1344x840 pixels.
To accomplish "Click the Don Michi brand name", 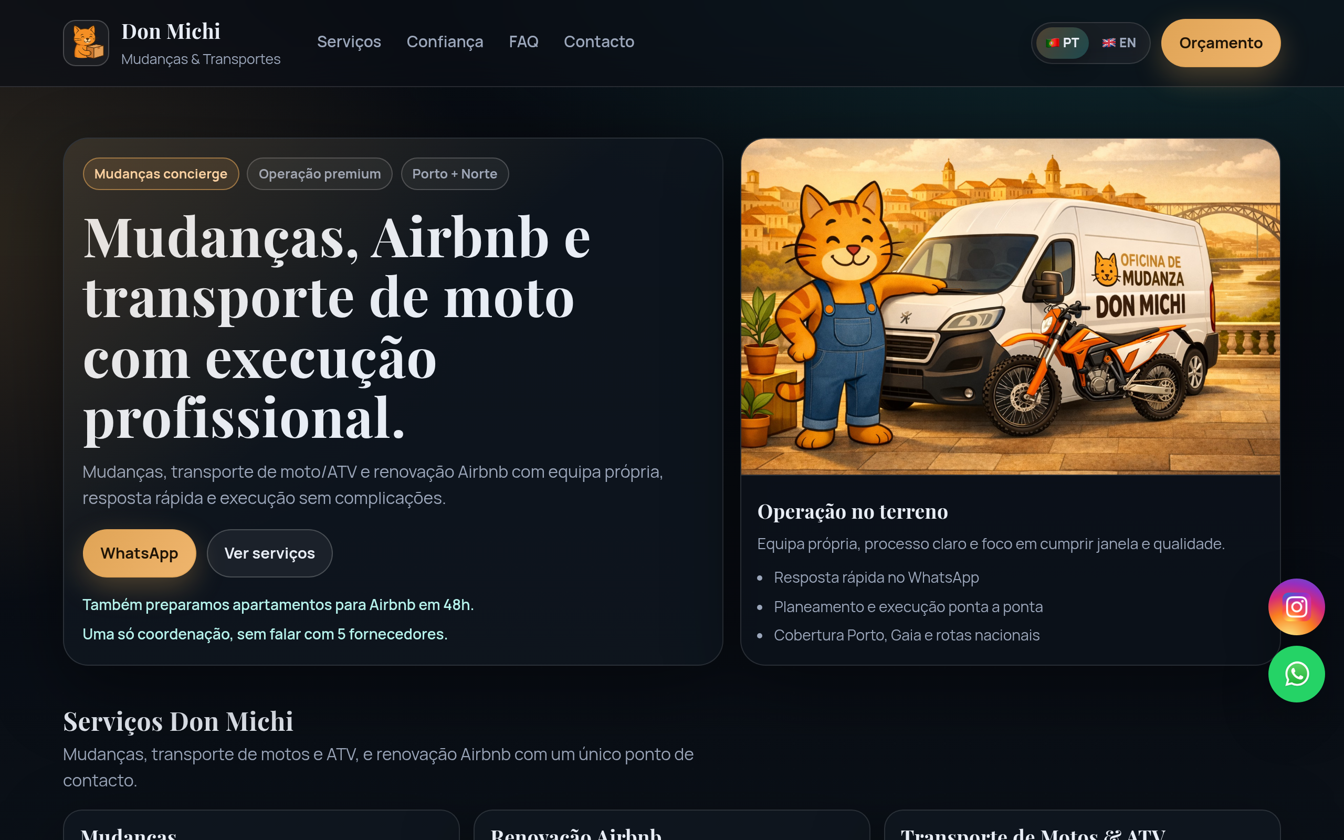I will click(x=171, y=31).
